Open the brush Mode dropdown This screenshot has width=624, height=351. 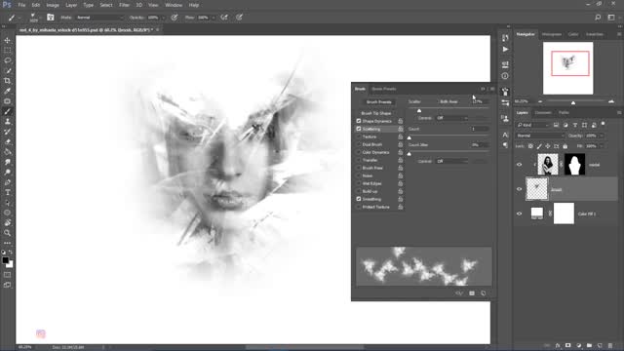click(99, 18)
